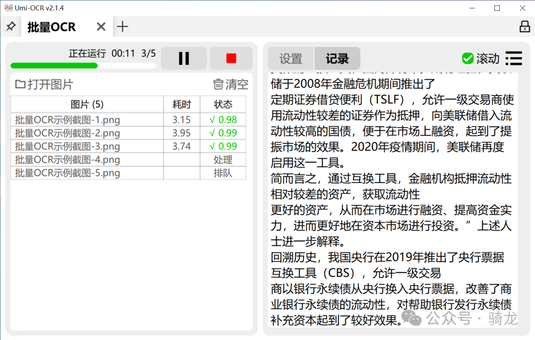Add a new tab with plus icon

click(122, 27)
